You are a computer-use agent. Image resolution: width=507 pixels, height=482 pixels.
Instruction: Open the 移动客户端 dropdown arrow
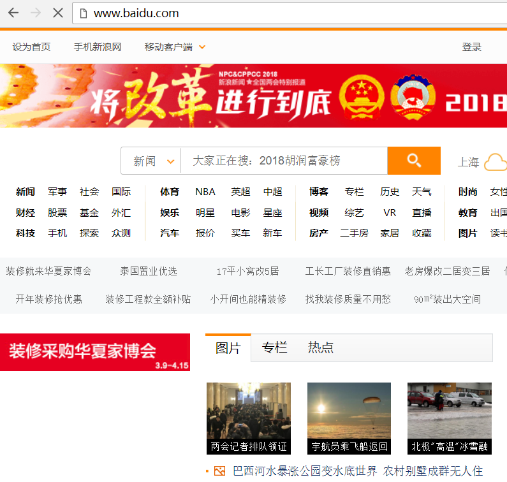(202, 47)
